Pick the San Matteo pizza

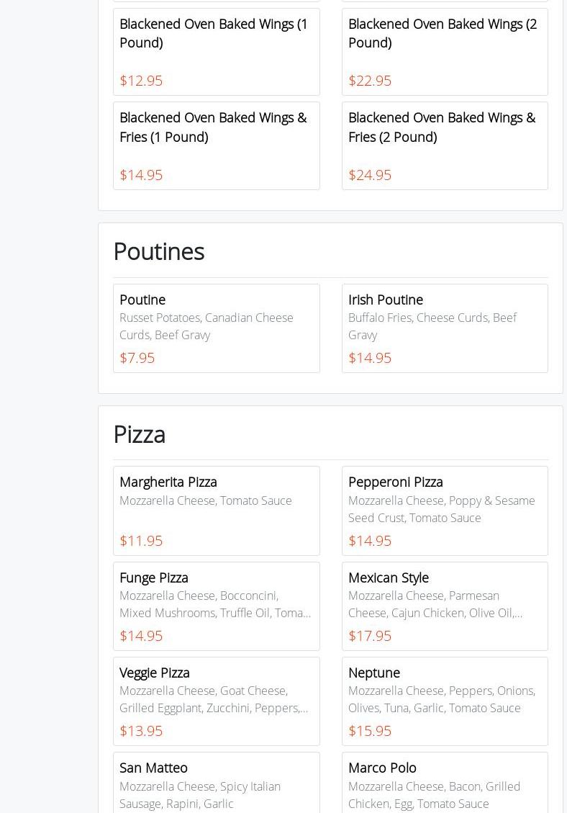coord(216,785)
